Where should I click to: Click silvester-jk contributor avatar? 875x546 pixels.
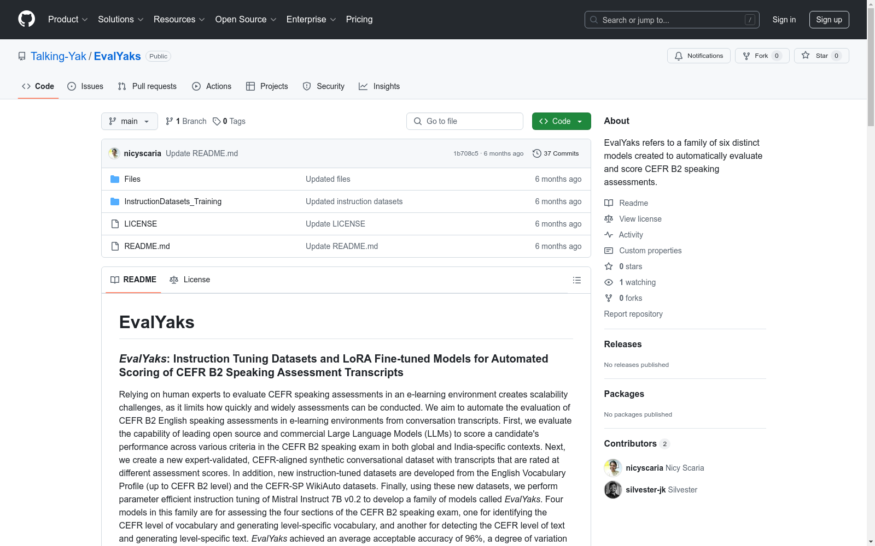coord(613,490)
